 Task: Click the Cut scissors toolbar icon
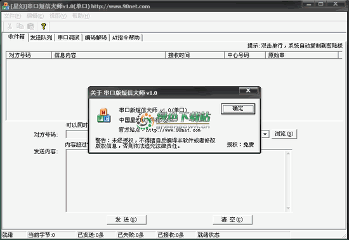[10, 27]
